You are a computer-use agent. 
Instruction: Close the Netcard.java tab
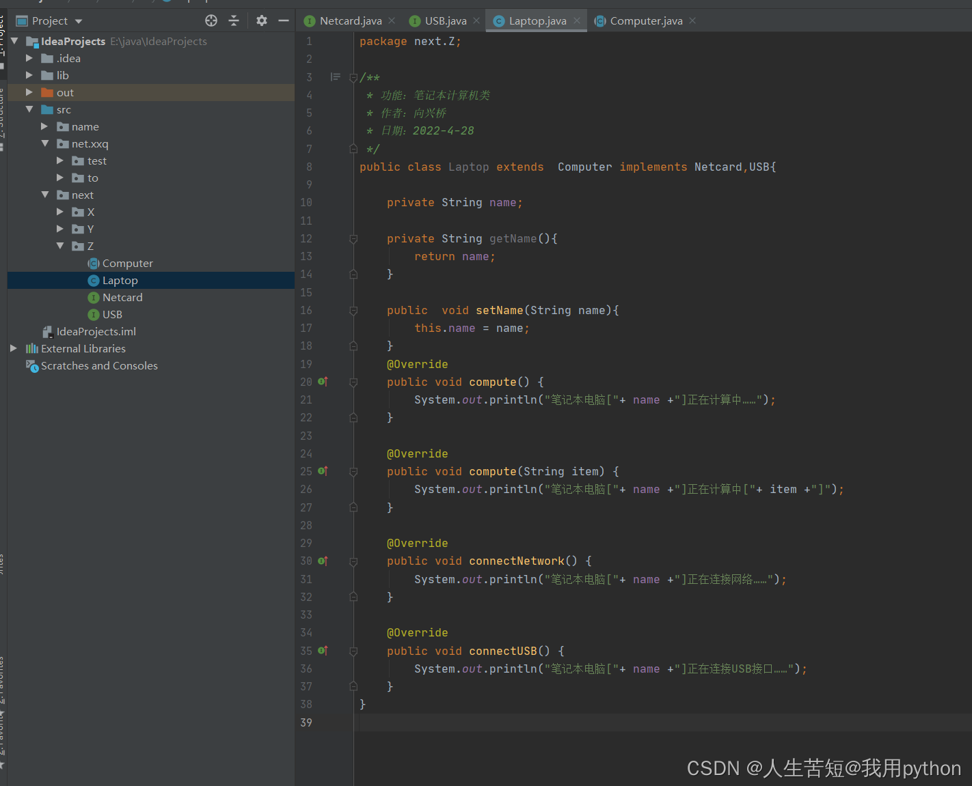(392, 20)
